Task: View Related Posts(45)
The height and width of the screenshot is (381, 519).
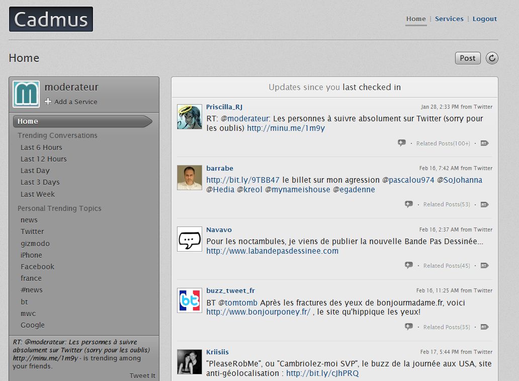Action: (x=447, y=266)
